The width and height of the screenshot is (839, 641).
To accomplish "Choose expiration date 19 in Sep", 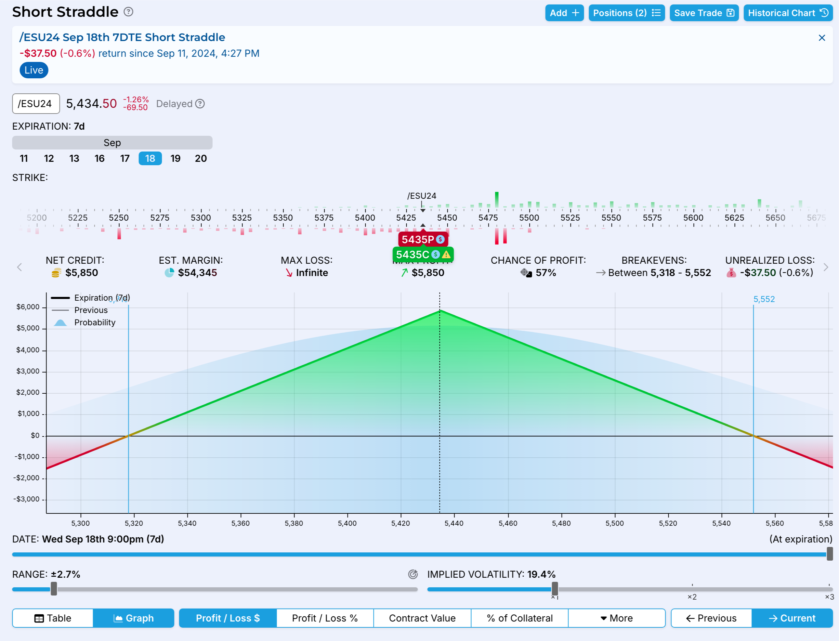I will 175,158.
